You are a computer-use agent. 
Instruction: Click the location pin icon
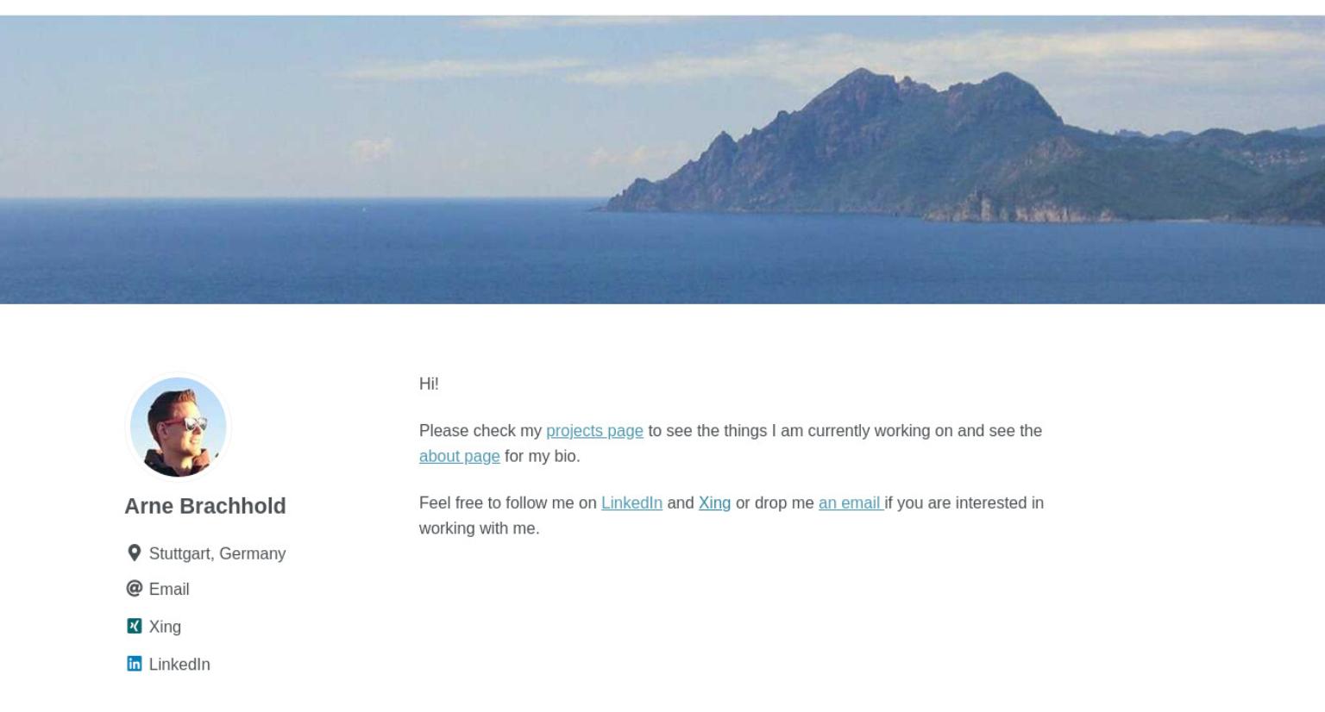pyautogui.click(x=134, y=553)
